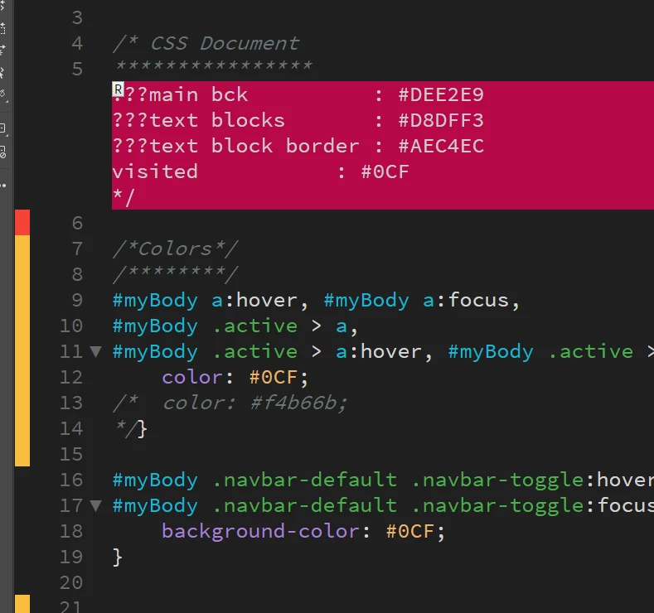The image size is (654, 613).
Task: Click the yellow gutter marker beside line 10
Action: click(x=22, y=326)
